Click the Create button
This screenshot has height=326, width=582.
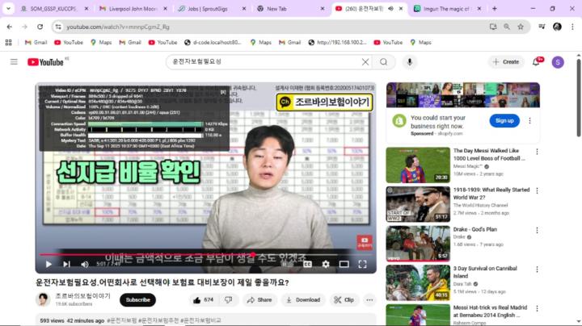tap(505, 62)
